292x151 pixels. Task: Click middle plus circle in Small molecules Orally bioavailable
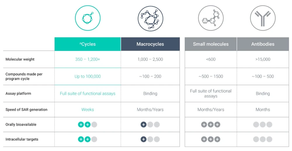(211, 125)
